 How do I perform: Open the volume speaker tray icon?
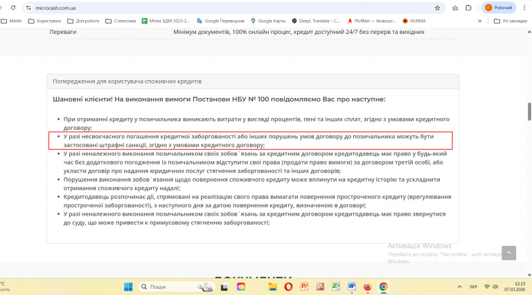tap(495, 287)
